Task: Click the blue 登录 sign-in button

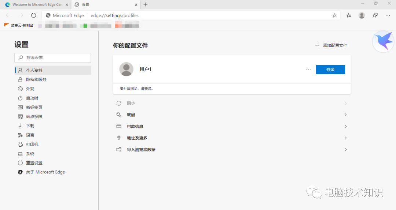Action: click(x=330, y=69)
